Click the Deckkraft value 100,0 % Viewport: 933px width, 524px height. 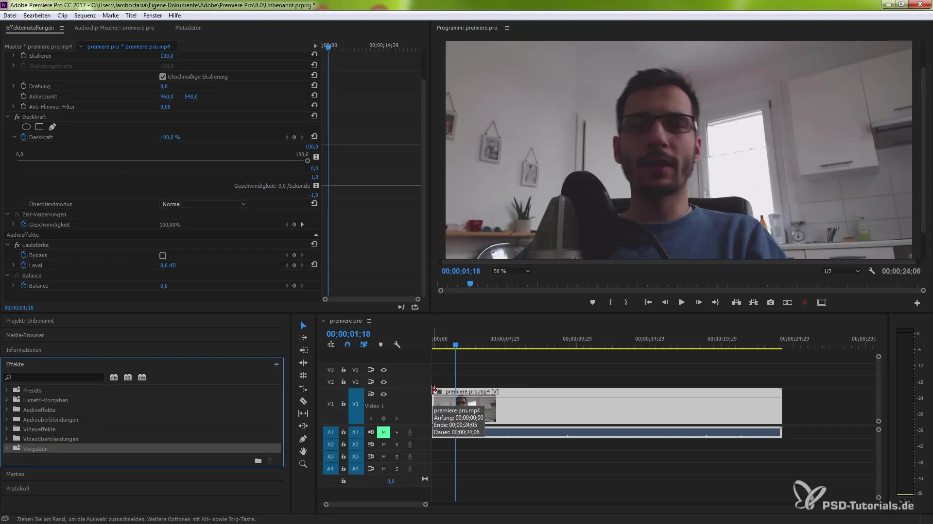[170, 137]
